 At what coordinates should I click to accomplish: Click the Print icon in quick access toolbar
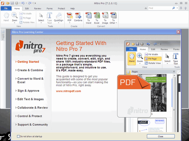point(17,3)
